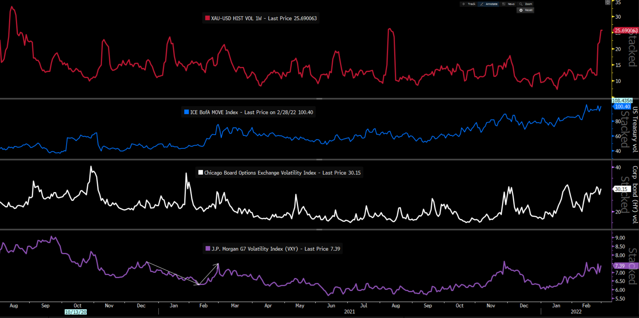The image size is (639, 318).
Task: Grab the divider handle below MOVE Index panel
Action: pos(319,159)
